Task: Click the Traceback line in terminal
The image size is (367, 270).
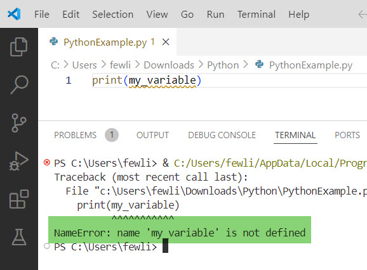Action: [x=150, y=177]
